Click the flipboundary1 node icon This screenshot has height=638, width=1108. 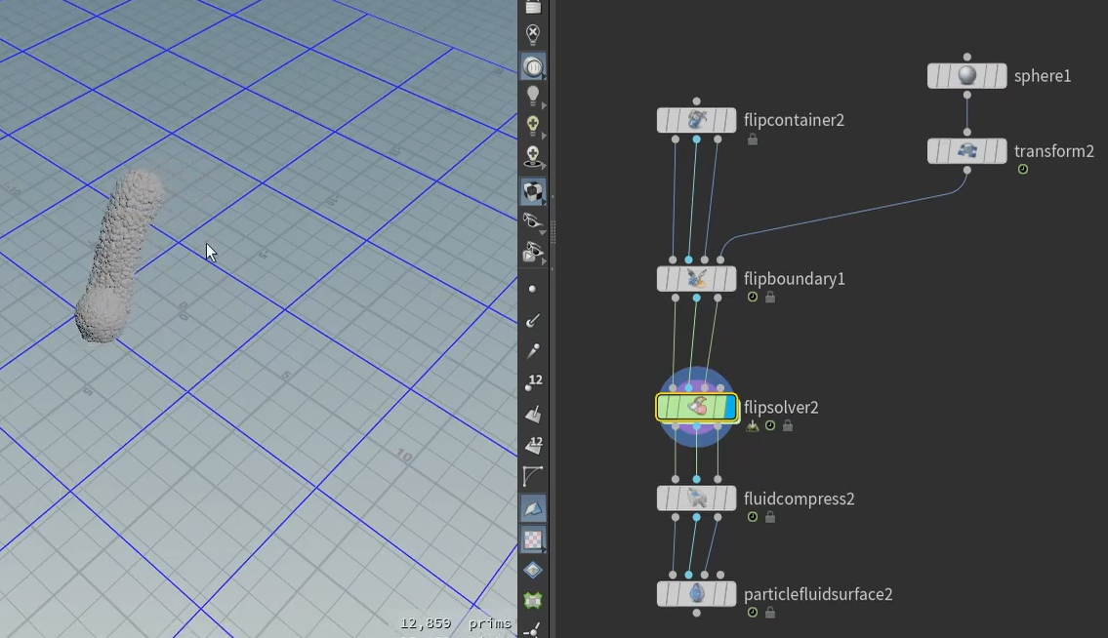(x=696, y=279)
